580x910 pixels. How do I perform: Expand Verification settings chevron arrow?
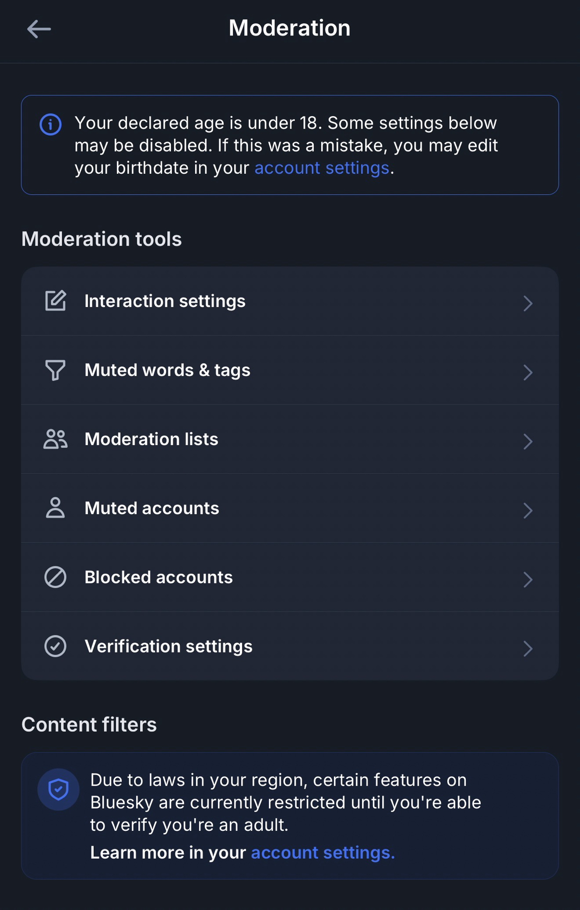(x=528, y=648)
